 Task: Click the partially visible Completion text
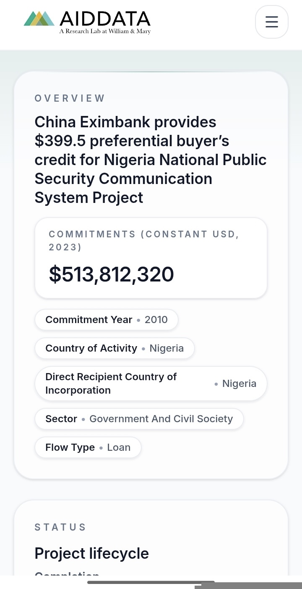[67, 574]
